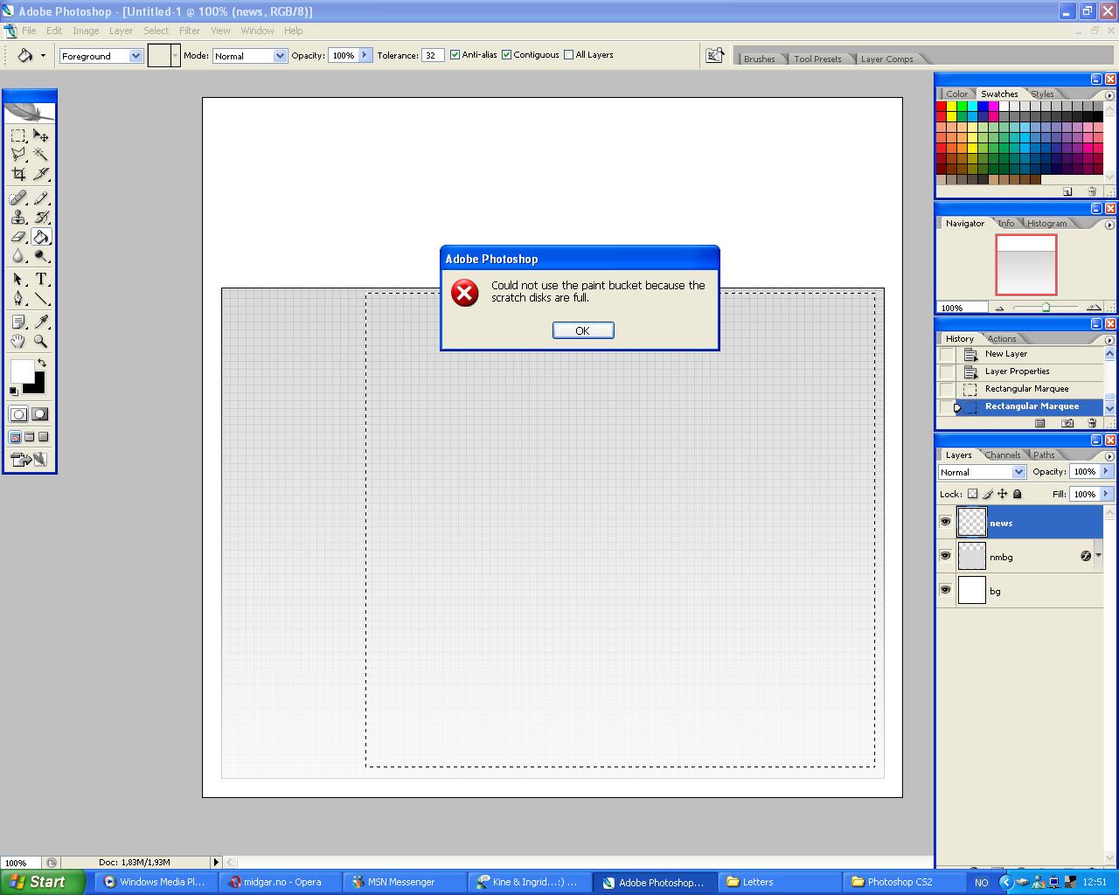Select the Zoom tool
1119x895 pixels.
(41, 342)
